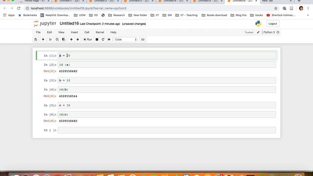
Task: Move the selected cell down
Action: pyautogui.click(x=78, y=40)
